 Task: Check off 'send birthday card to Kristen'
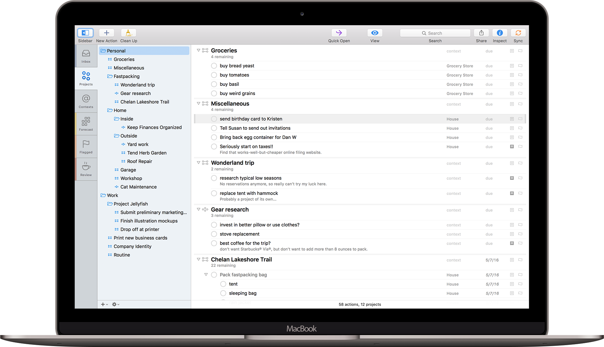pyautogui.click(x=214, y=119)
